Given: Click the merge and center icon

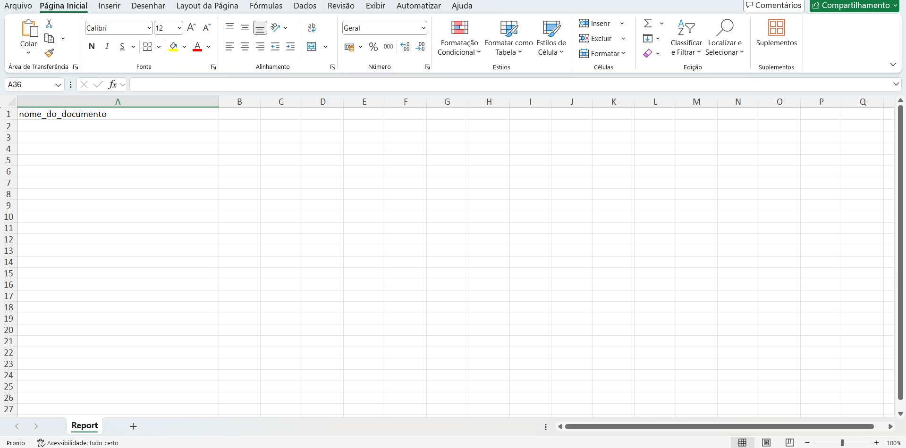Looking at the screenshot, I should pyautogui.click(x=312, y=46).
